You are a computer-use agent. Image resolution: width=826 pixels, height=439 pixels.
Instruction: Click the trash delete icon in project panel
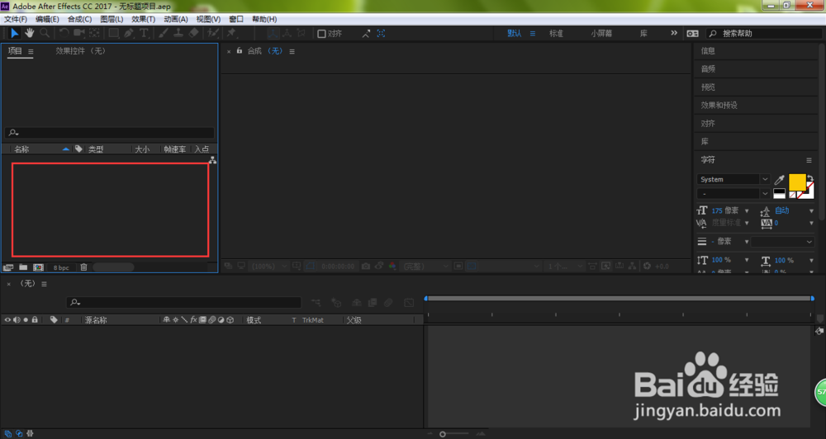(83, 267)
